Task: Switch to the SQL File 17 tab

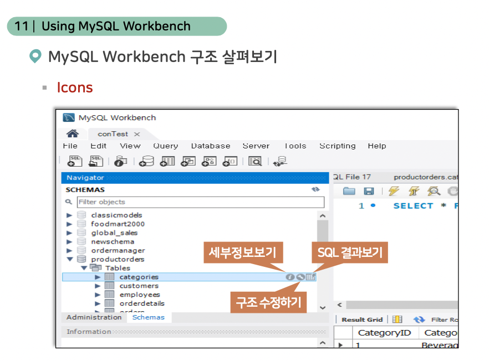Action: (352, 177)
